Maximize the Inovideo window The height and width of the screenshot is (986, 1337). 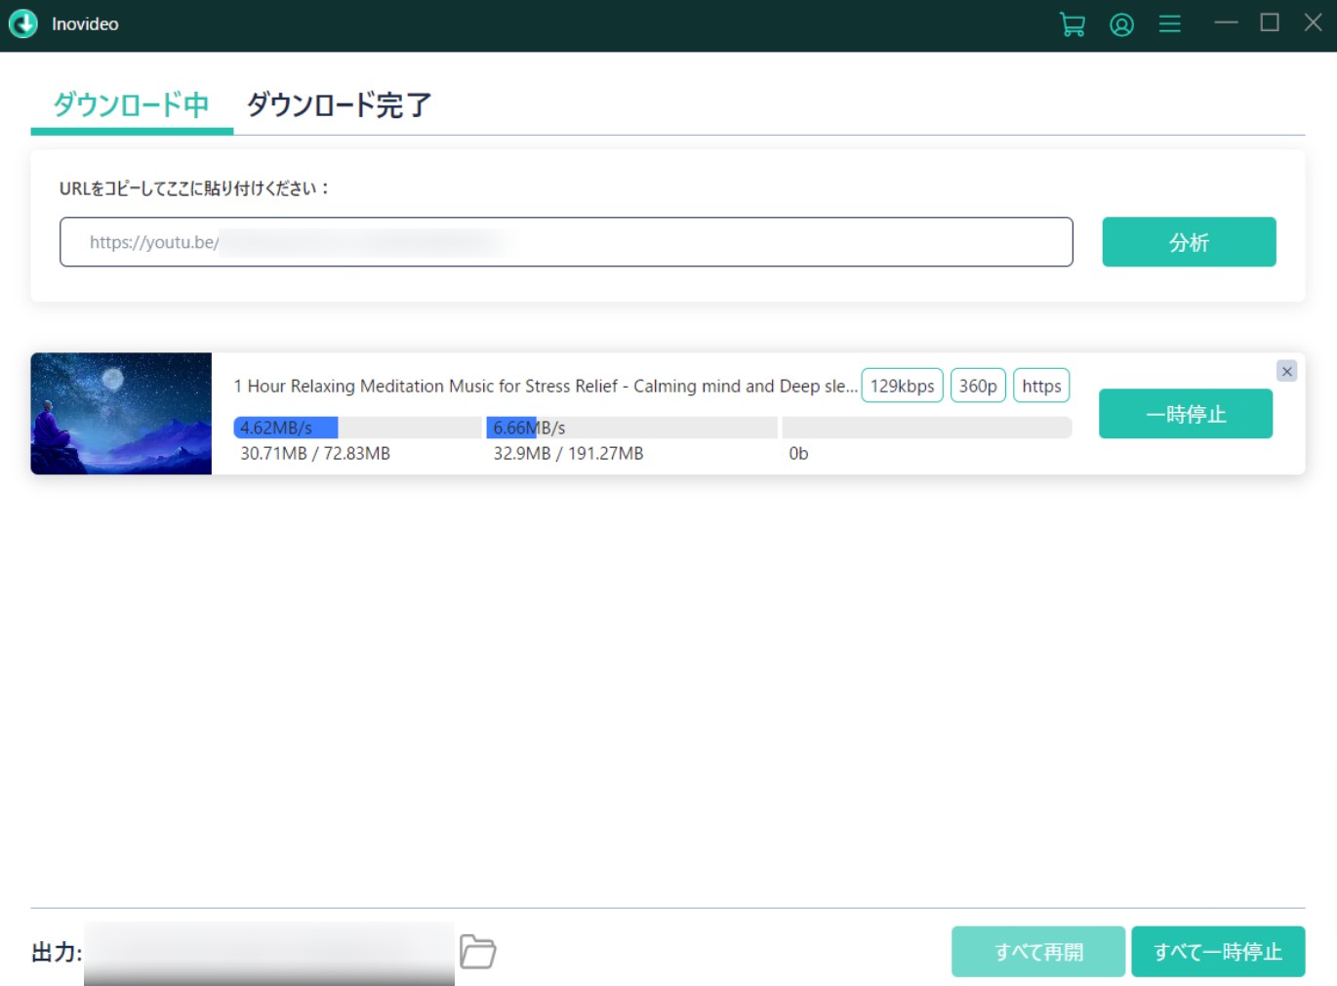click(x=1270, y=22)
